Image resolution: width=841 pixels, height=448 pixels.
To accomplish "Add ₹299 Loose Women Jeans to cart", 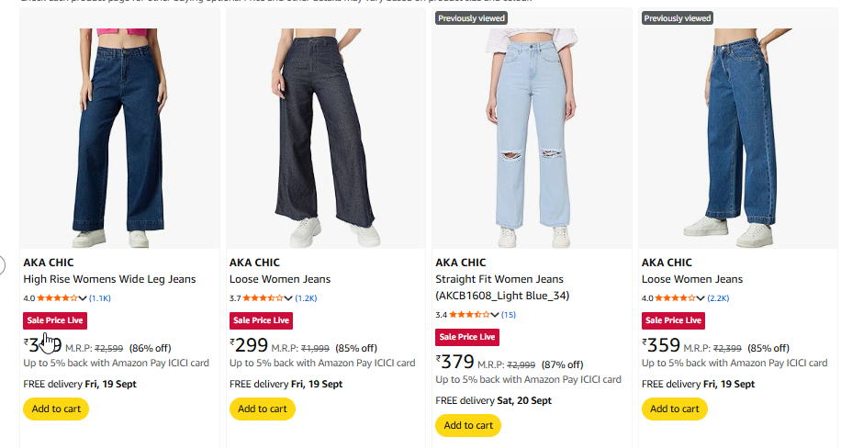I will [x=263, y=409].
